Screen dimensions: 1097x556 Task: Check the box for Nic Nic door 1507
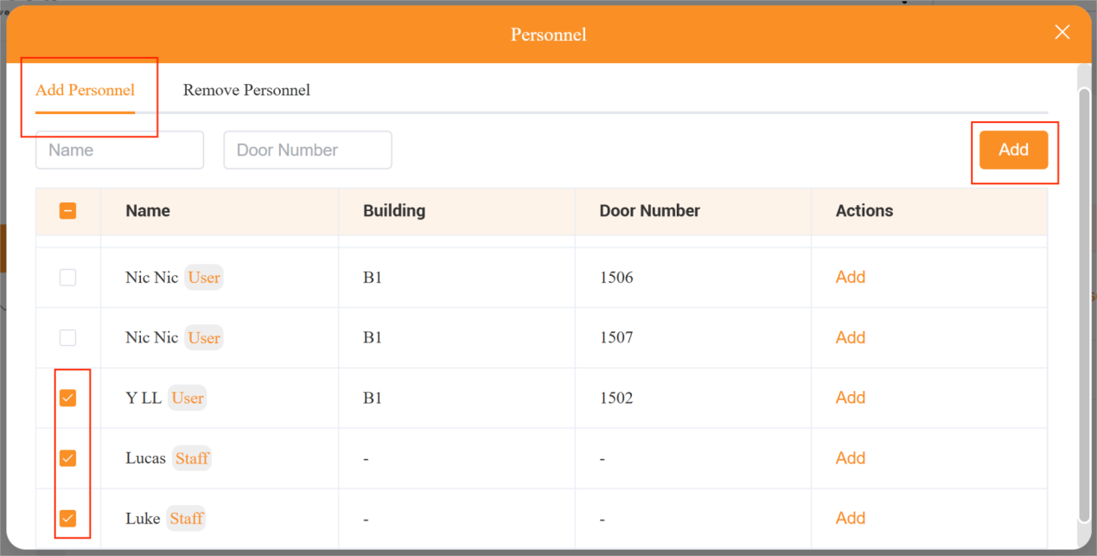coord(67,337)
